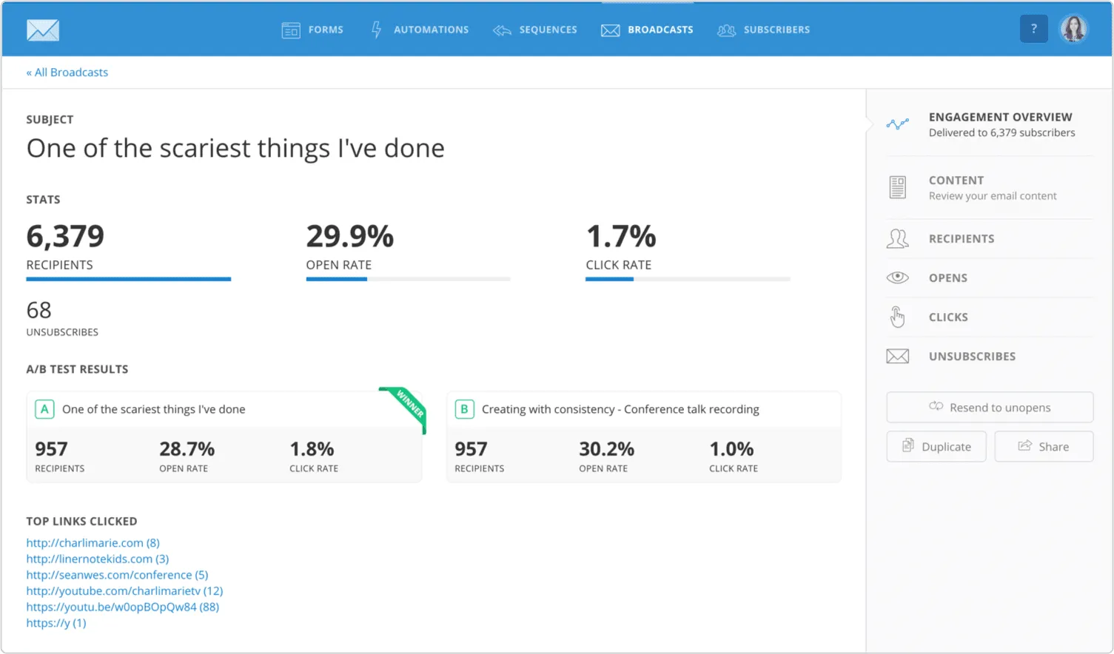Click the Recipients people icon
1114x654 pixels.
[897, 239]
